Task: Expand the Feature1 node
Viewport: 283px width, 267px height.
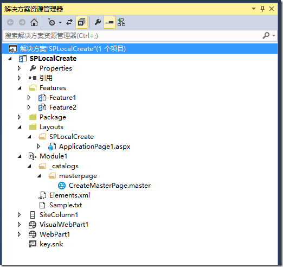Action: coord(29,98)
